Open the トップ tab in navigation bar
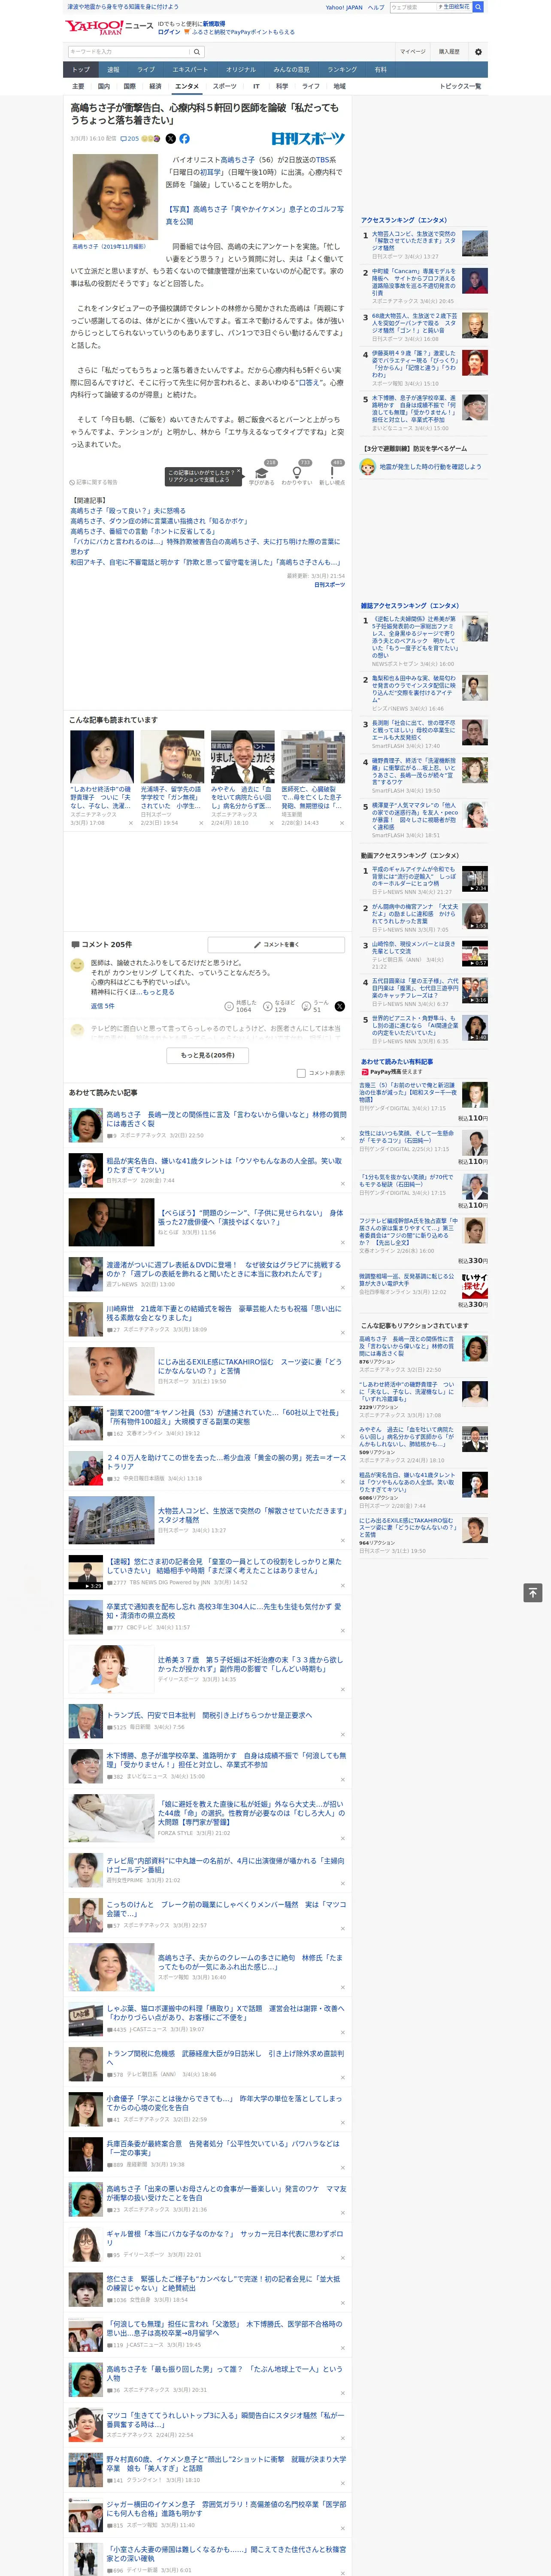Image resolution: width=551 pixels, height=2576 pixels. (x=81, y=70)
